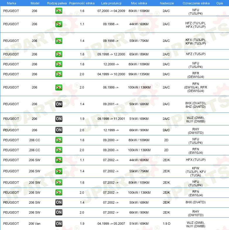The height and width of the screenshot is (230, 229).
Task: Click petrol icon for 99kW / 135KM row
Action: (59, 74)
